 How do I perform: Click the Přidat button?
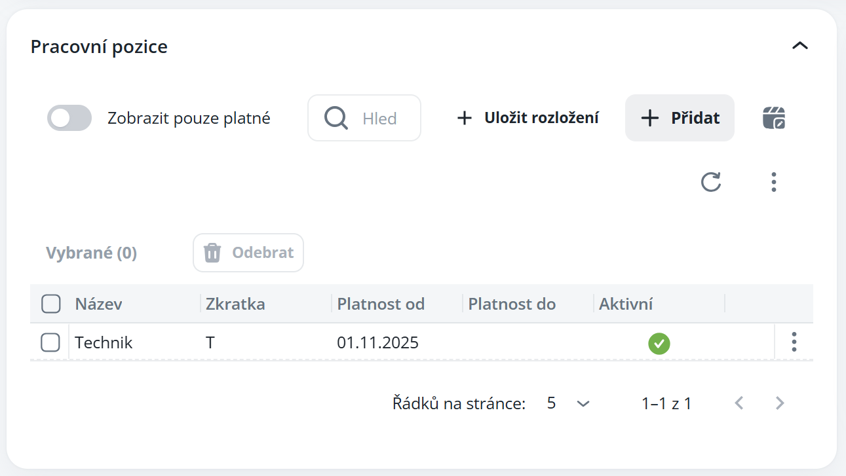680,118
